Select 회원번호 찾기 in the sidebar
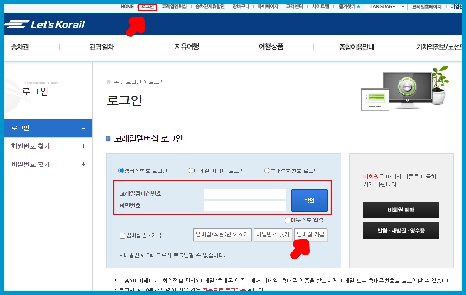The height and width of the screenshot is (295, 466). click(48, 146)
